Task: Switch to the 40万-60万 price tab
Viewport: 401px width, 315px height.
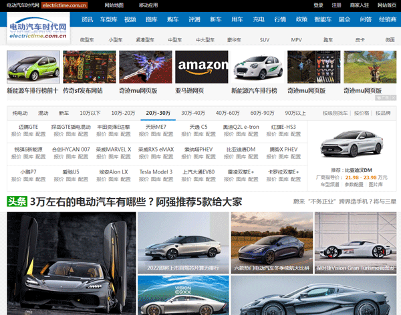Action: 228,113
